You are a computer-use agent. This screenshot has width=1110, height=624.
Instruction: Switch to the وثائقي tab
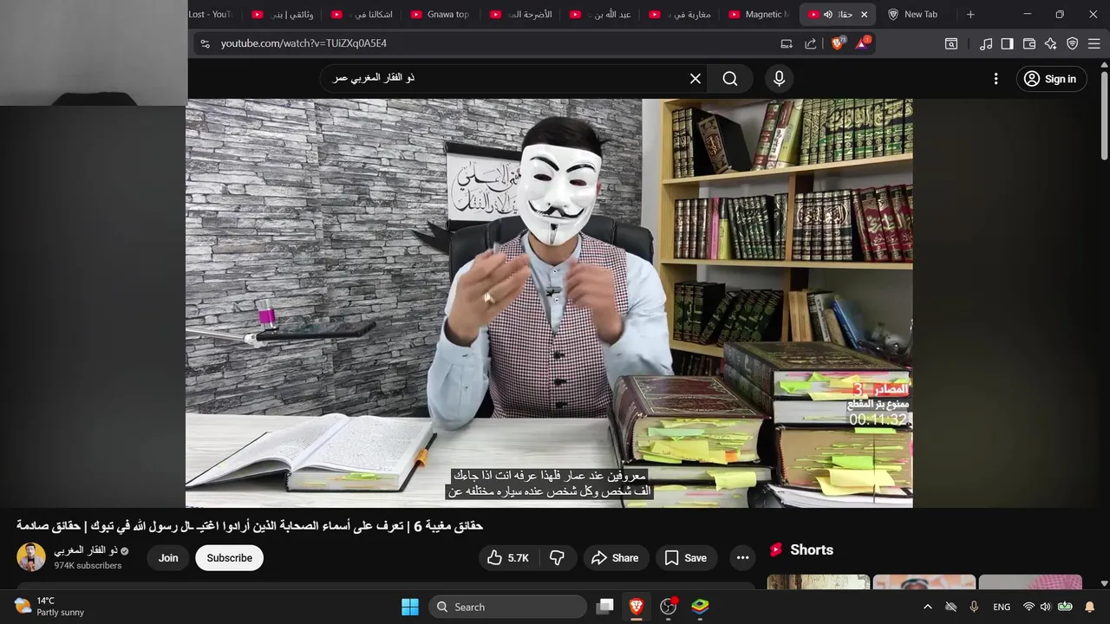281,15
